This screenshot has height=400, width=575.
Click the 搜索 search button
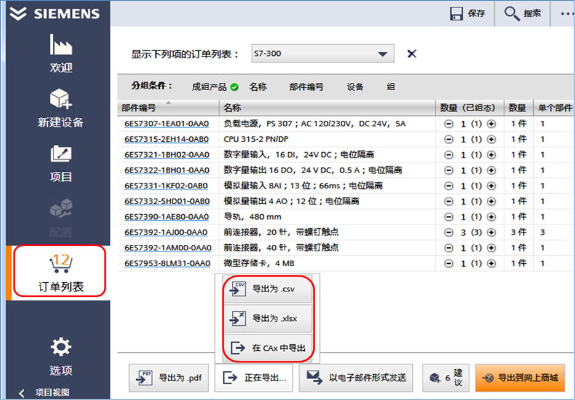(522, 13)
